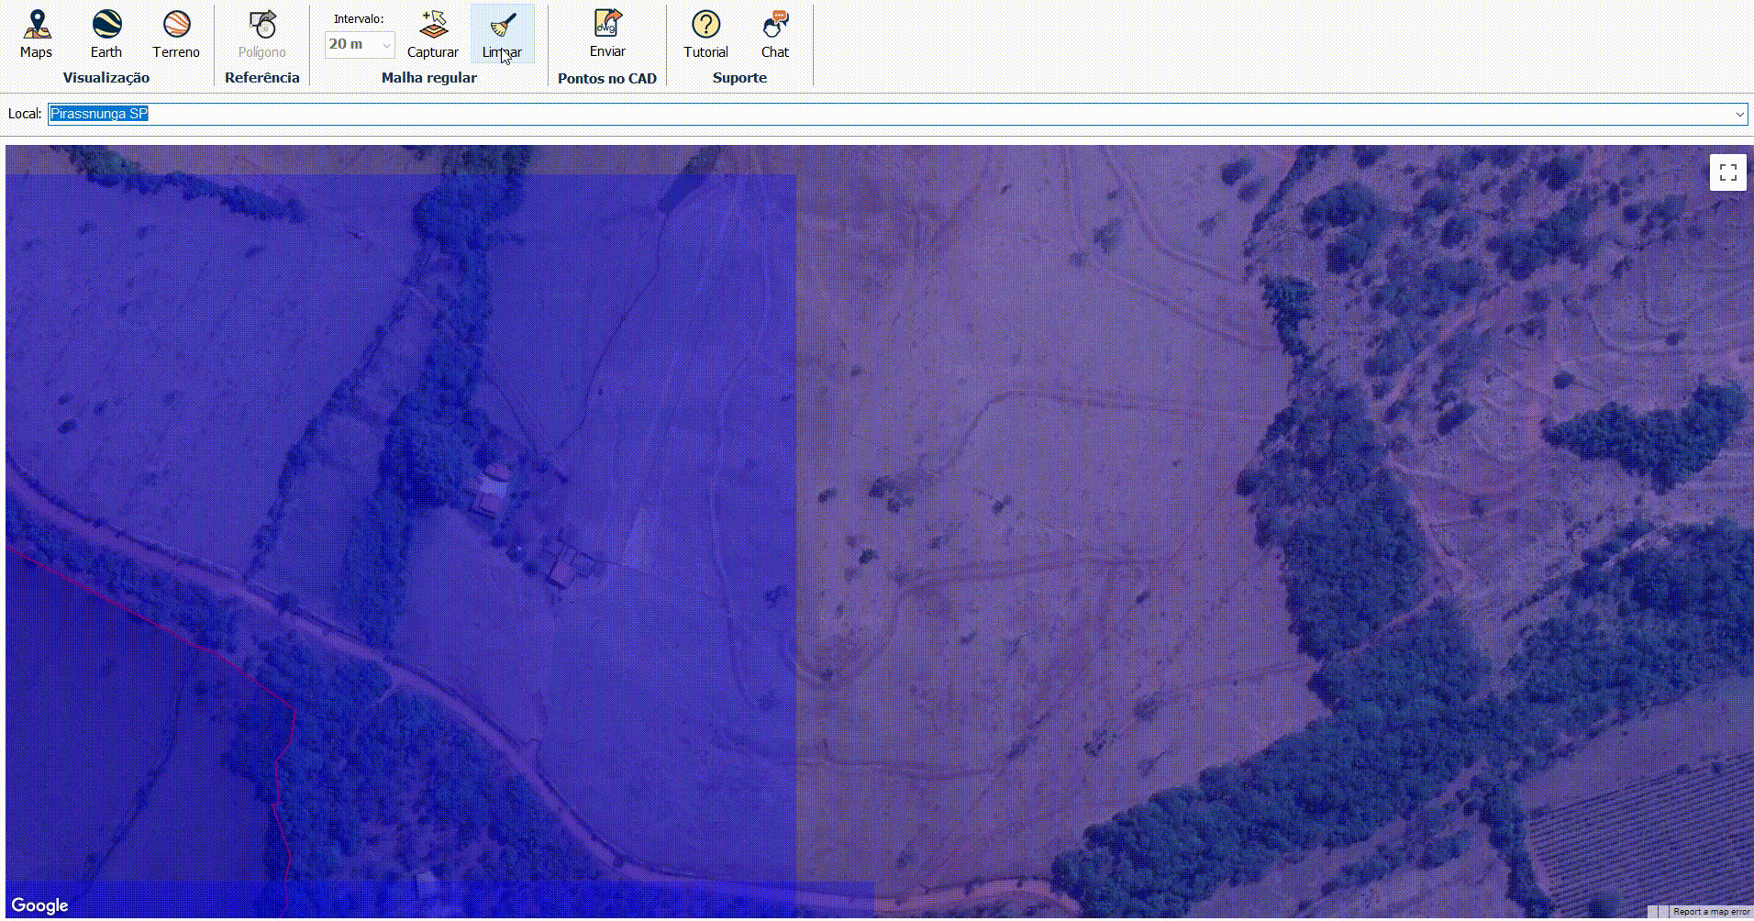This screenshot has height=921, width=1754.
Task: Open Google Maps via the Google logo
Action: tap(39, 904)
